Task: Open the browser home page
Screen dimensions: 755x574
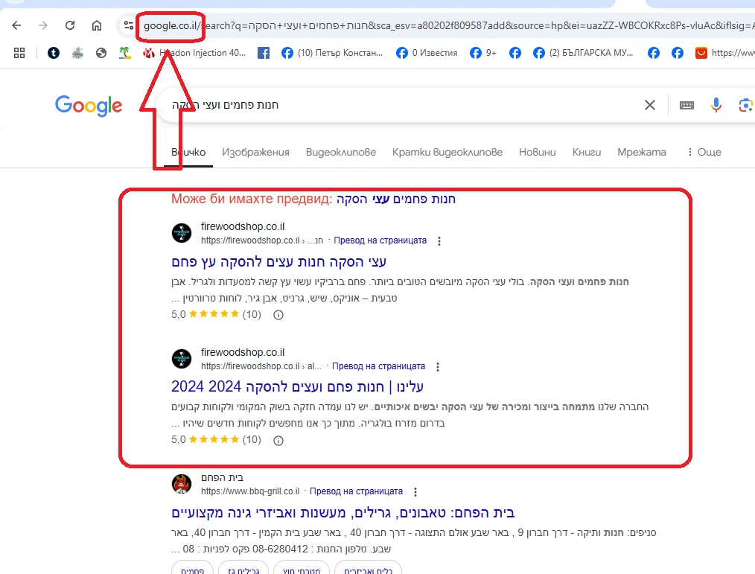Action: (97, 25)
